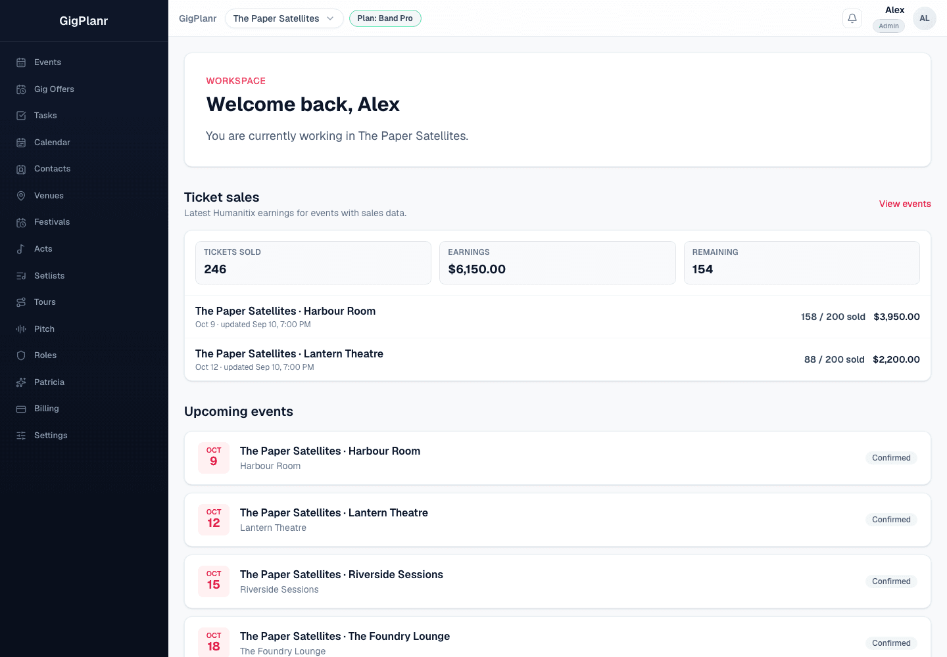Image resolution: width=947 pixels, height=657 pixels.
Task: Click the View events link
Action: click(905, 204)
